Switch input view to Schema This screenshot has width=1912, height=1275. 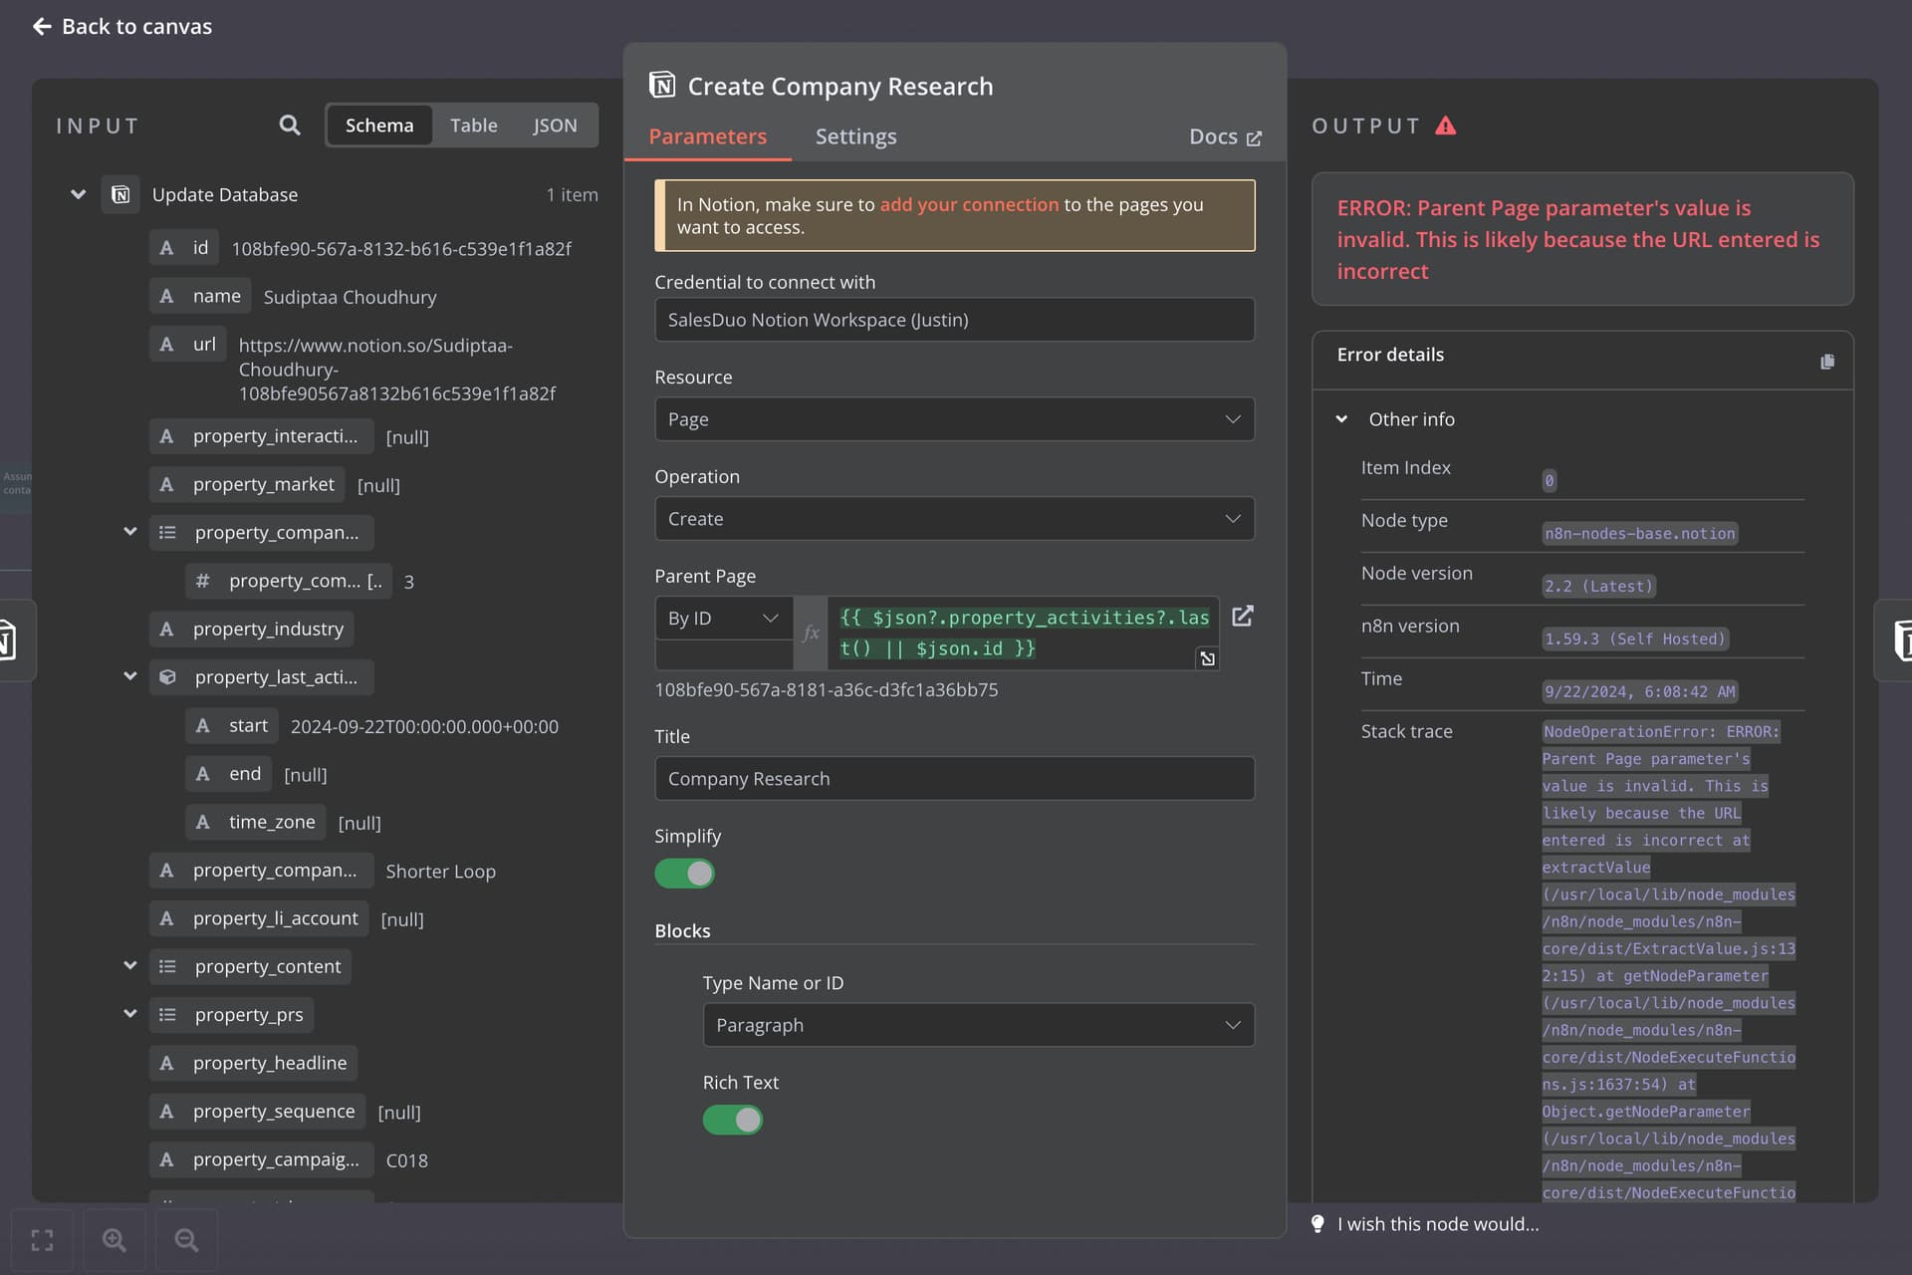coord(379,126)
